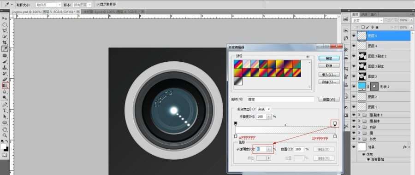Select the History Brush tool
Image resolution: width=415 pixels, height=175 pixels.
click(5, 74)
